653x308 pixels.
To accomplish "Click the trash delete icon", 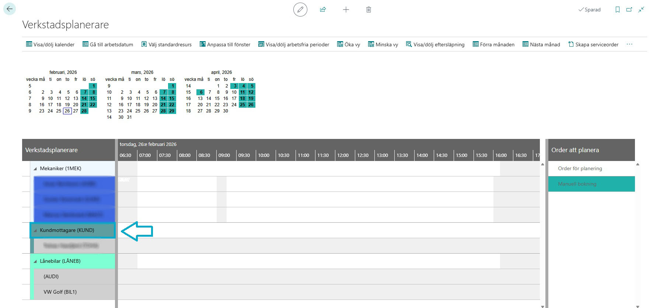I will (369, 10).
